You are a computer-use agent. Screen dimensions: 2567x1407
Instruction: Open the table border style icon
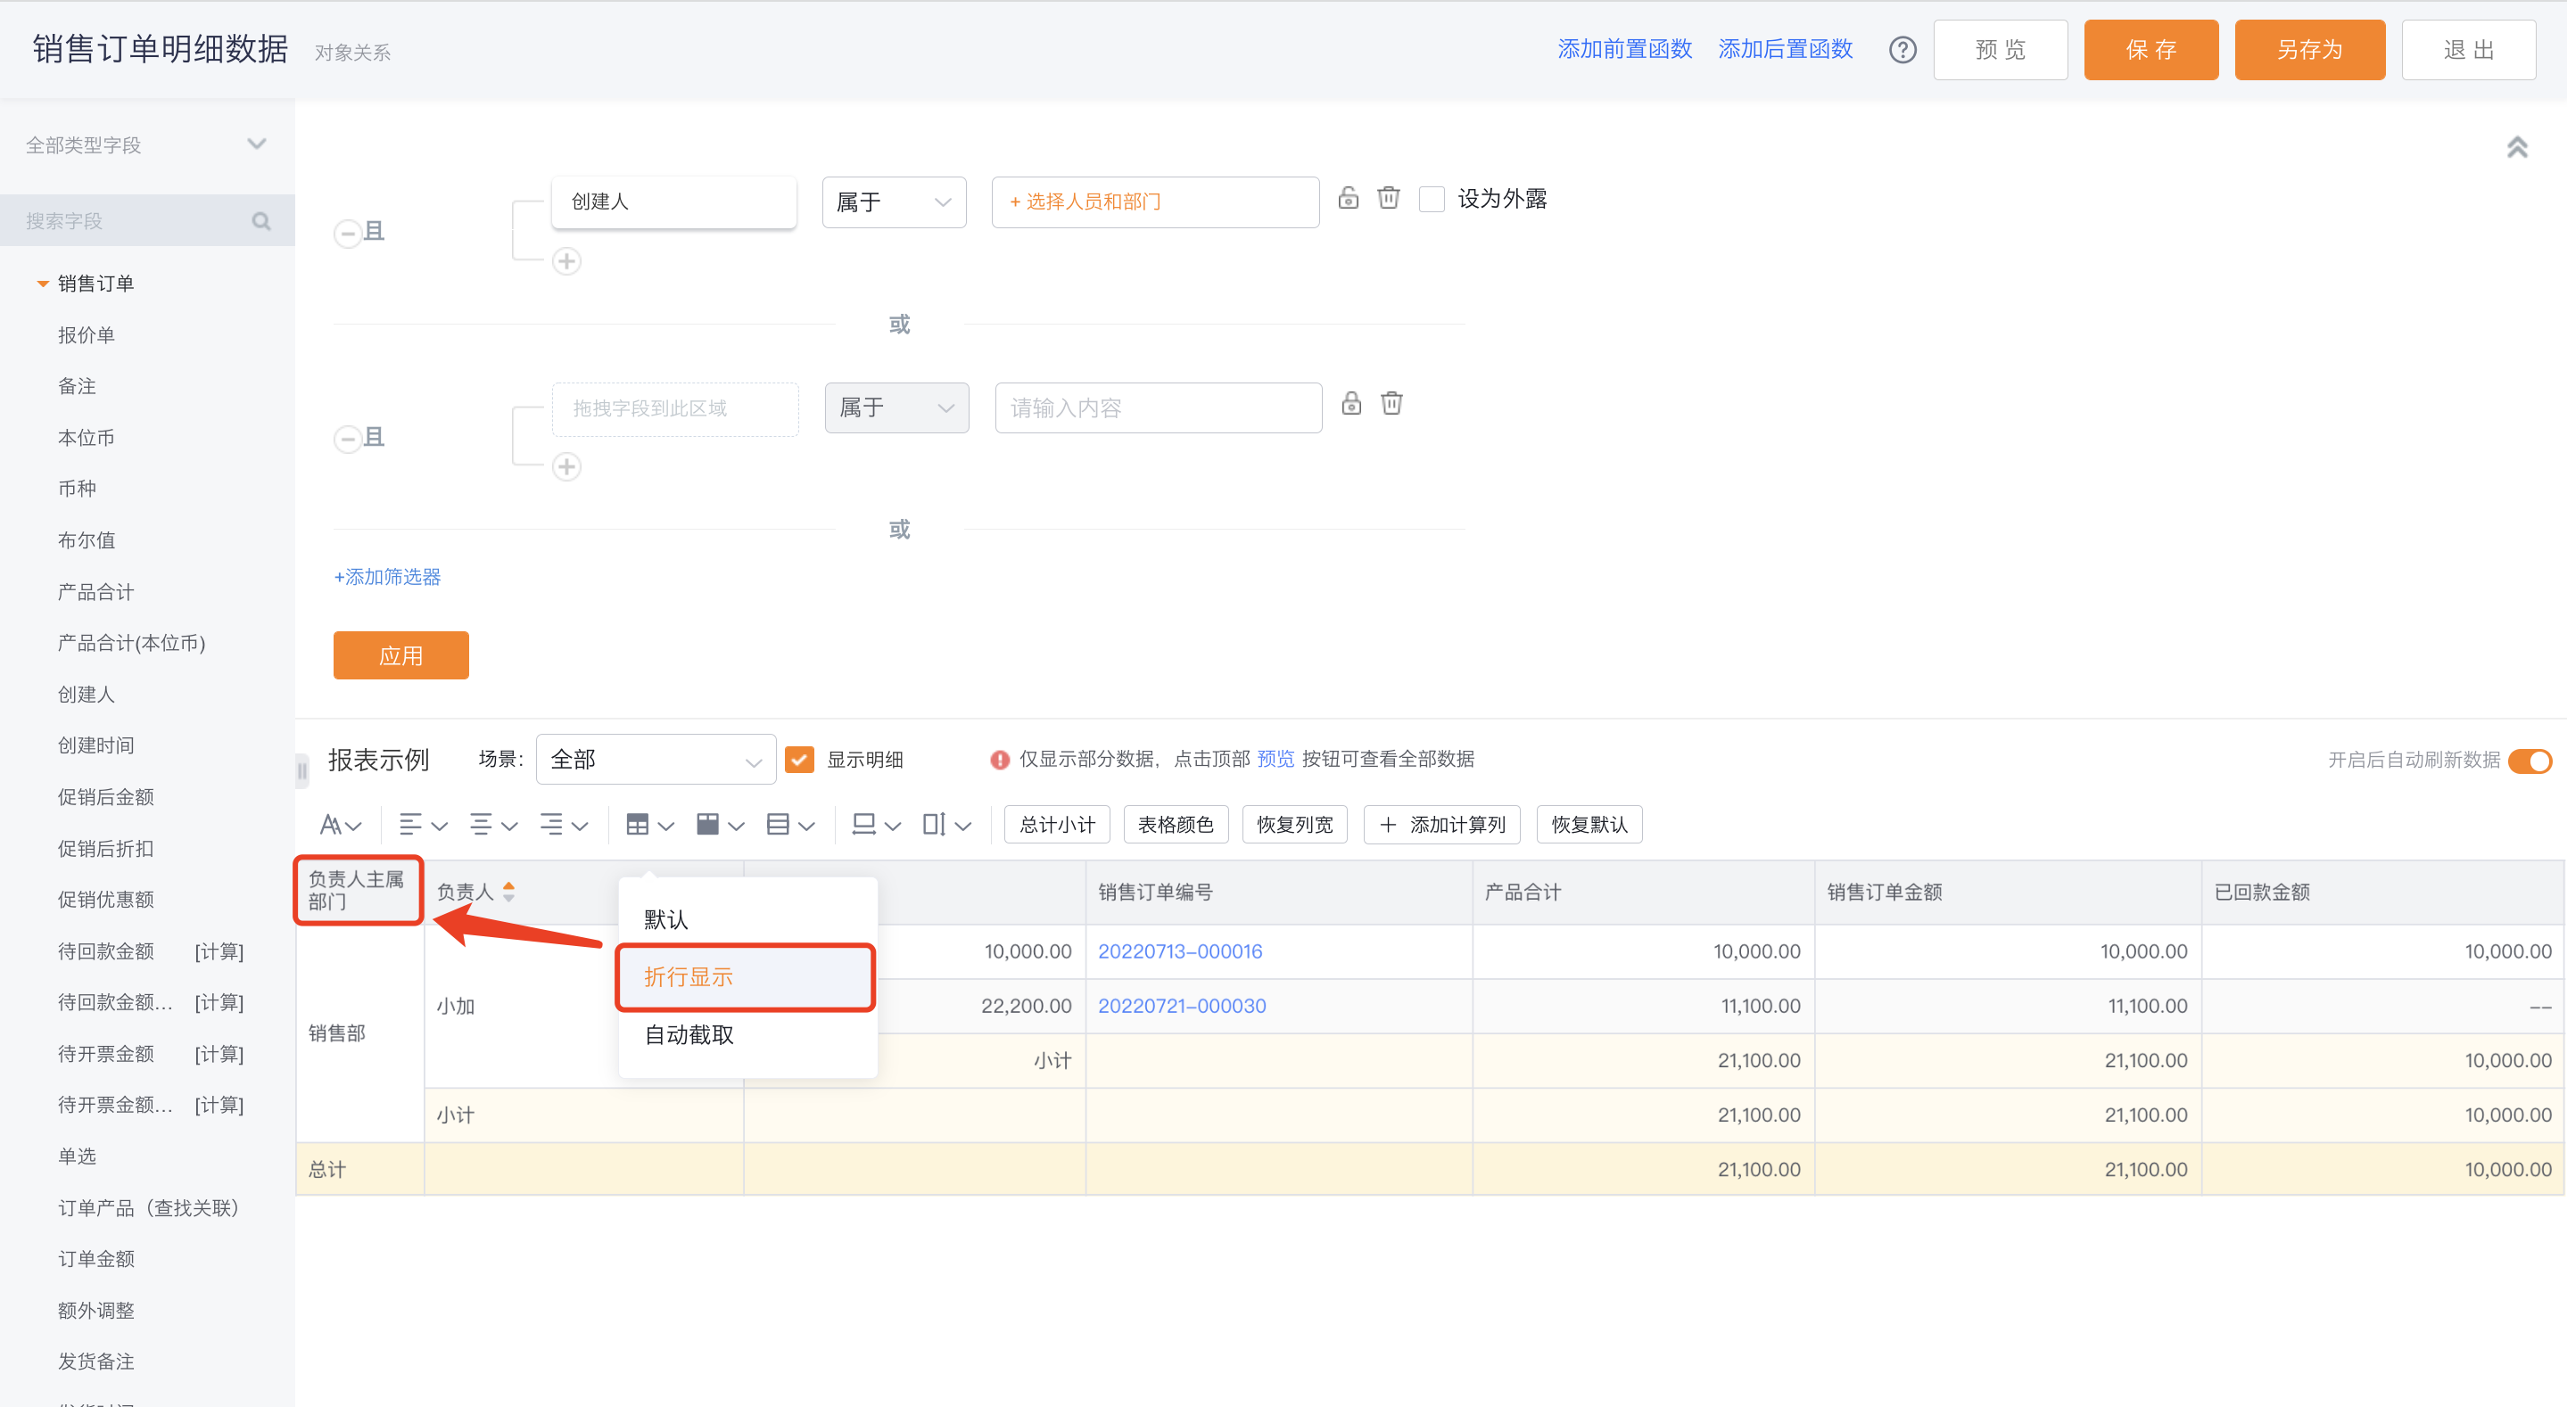tap(649, 824)
